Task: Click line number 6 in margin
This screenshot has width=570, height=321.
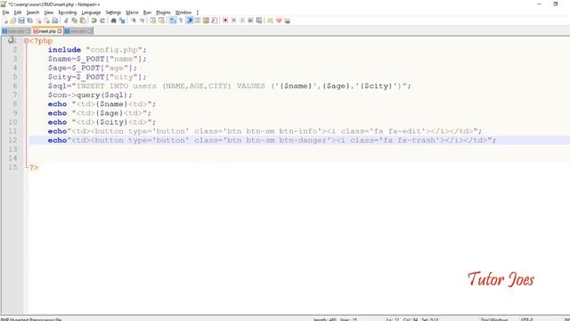Action: pyautogui.click(x=15, y=86)
